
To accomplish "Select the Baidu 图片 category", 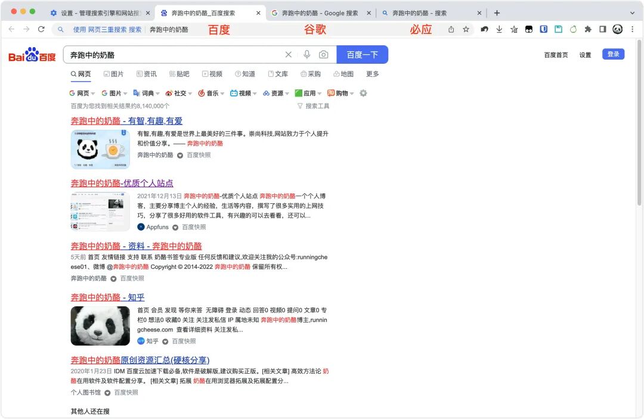I will [113, 74].
